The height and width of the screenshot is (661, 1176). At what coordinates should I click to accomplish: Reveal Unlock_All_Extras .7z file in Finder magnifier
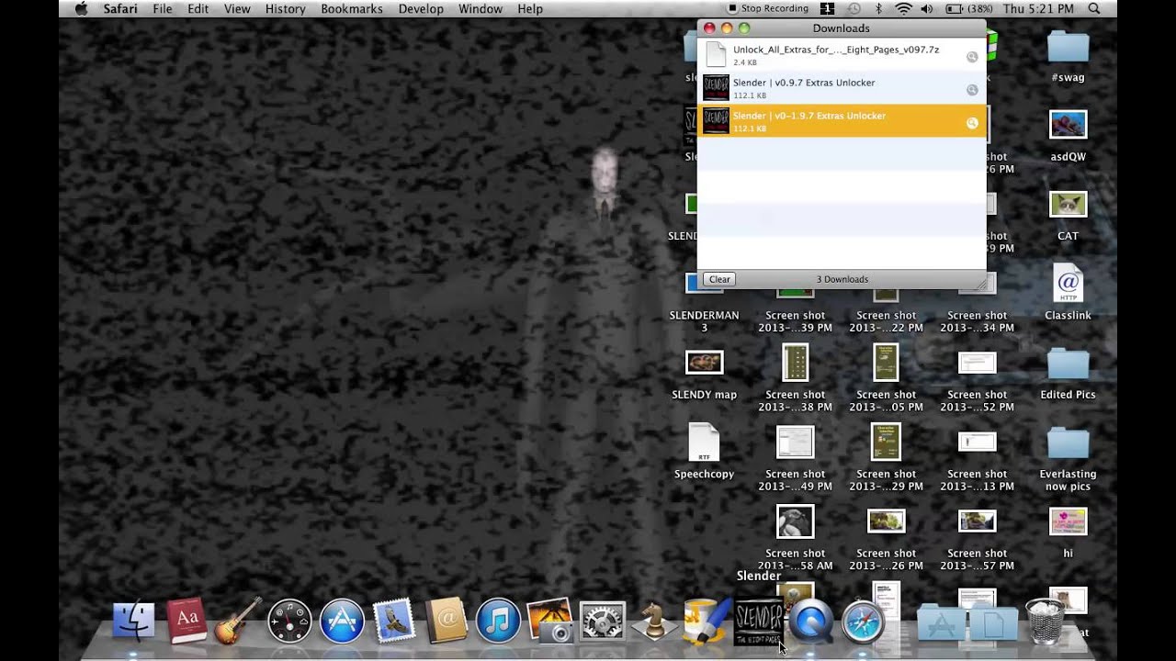pos(972,57)
